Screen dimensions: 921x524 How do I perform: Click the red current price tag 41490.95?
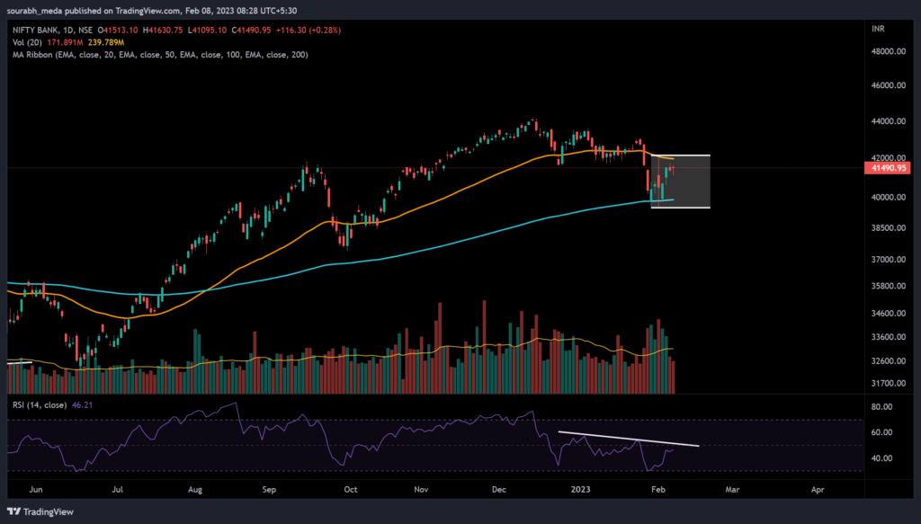click(888, 168)
